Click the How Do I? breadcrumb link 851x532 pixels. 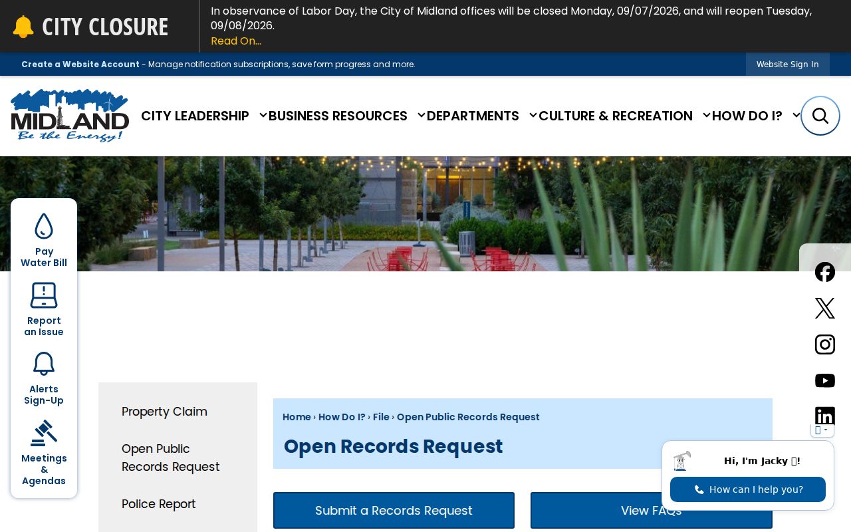[x=342, y=417]
